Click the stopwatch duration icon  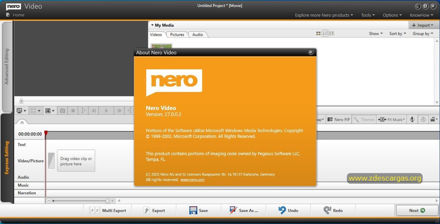coord(423,119)
